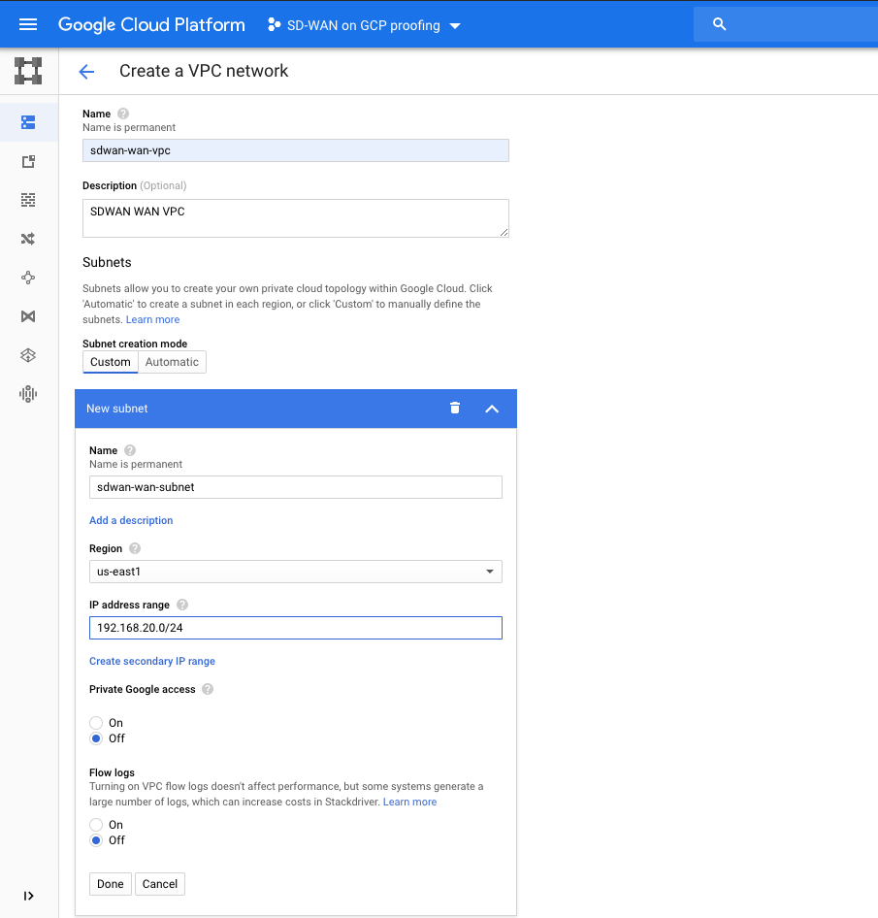The width and height of the screenshot is (878, 918).
Task: Click help icon beside subnet Name label
Action: click(x=130, y=450)
